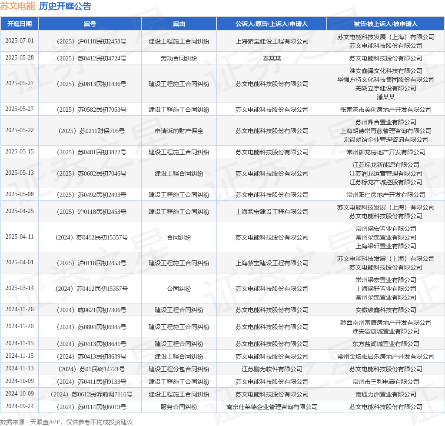The image size is (445, 426).
Task: Click case number (2024)苏0804民初6945号
Action: [x=91, y=327]
